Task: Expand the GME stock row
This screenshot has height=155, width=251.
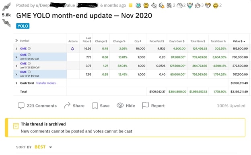Action: click(16, 48)
